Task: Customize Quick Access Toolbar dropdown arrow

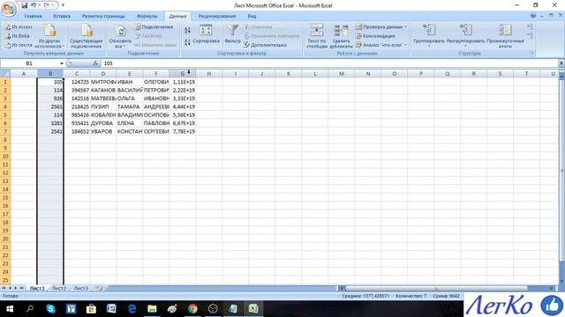Action: 63,5
